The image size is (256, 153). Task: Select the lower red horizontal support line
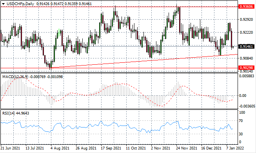point(119,68)
